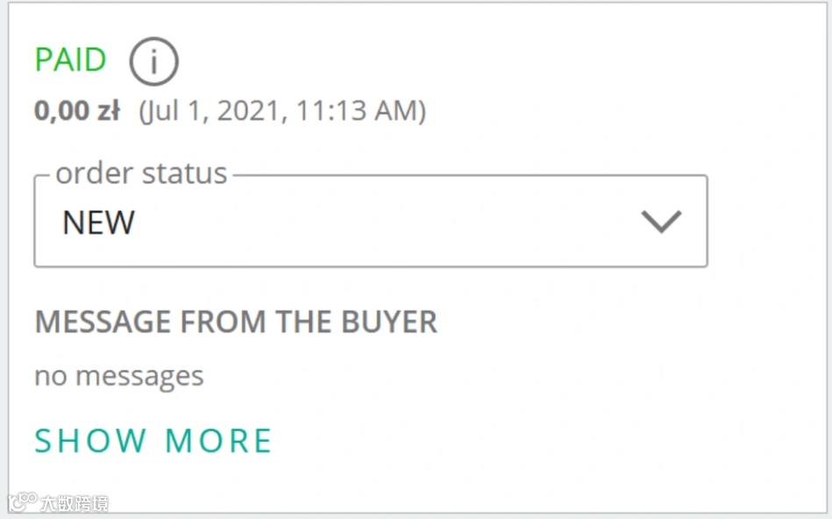Click the "order status" field label
The width and height of the screenshot is (832, 519).
141,174
